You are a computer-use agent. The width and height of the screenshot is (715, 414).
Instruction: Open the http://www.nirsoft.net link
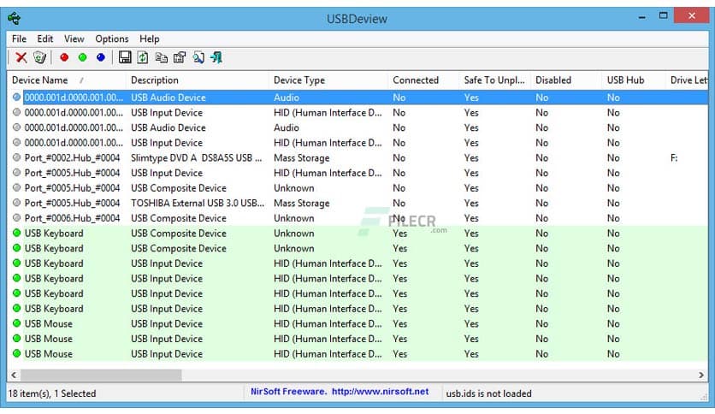[x=380, y=392]
